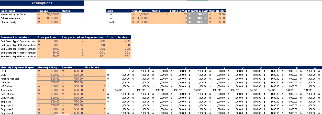This screenshot has height=115, width=322.
Task: Select the Assumptions title banner
Action: pyautogui.click(x=42, y=3)
